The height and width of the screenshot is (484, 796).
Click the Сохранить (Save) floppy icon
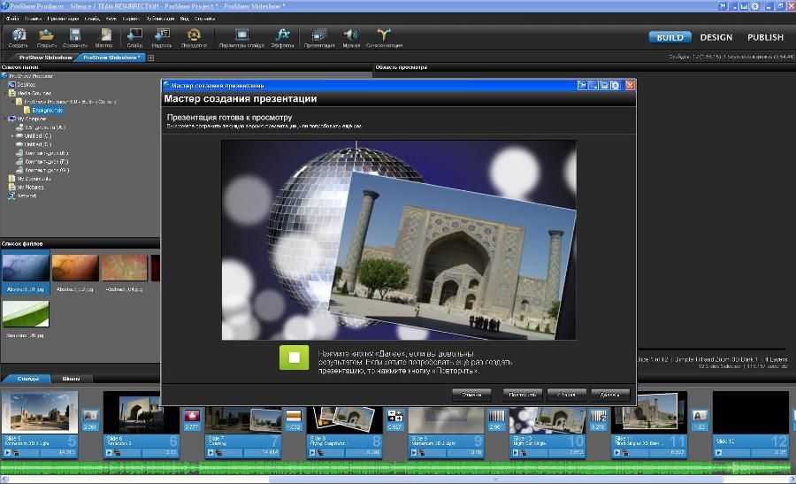(75, 35)
